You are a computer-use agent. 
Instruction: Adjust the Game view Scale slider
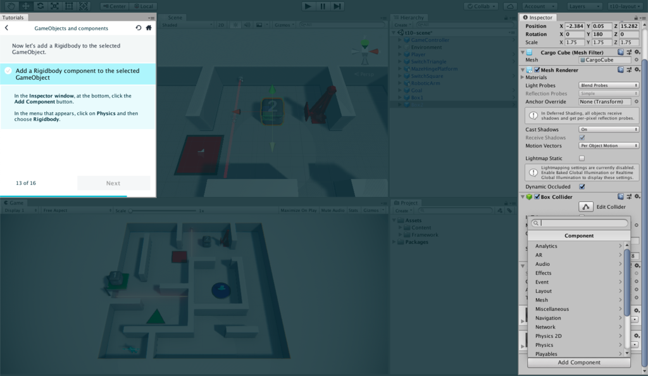pyautogui.click(x=163, y=211)
